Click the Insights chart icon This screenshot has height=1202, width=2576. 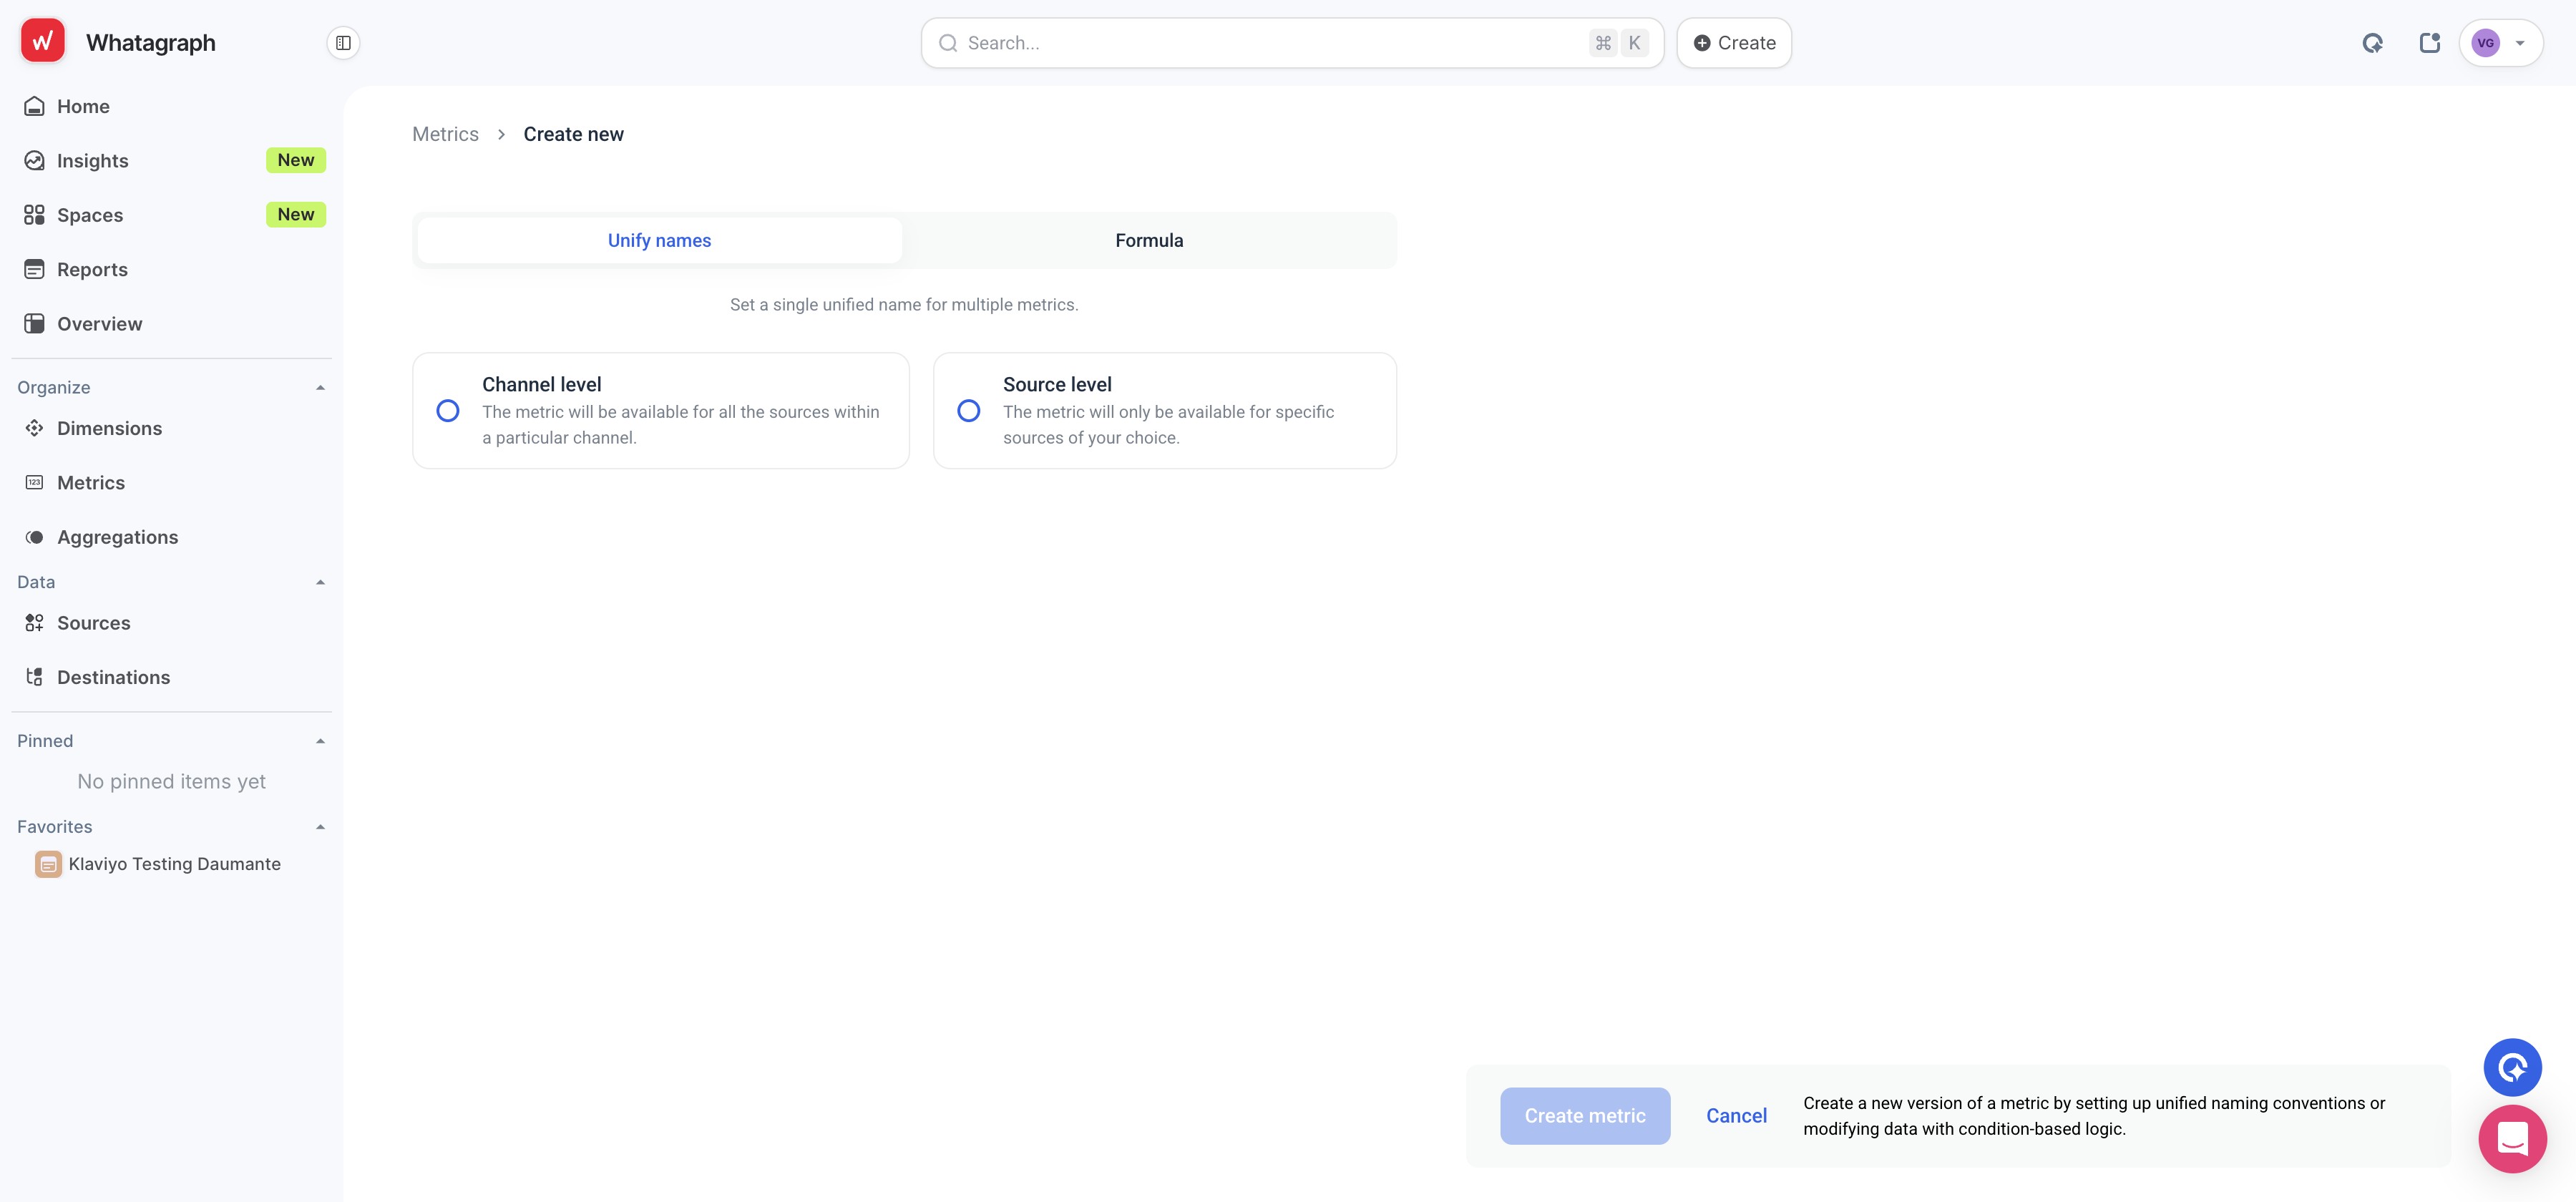point(34,160)
